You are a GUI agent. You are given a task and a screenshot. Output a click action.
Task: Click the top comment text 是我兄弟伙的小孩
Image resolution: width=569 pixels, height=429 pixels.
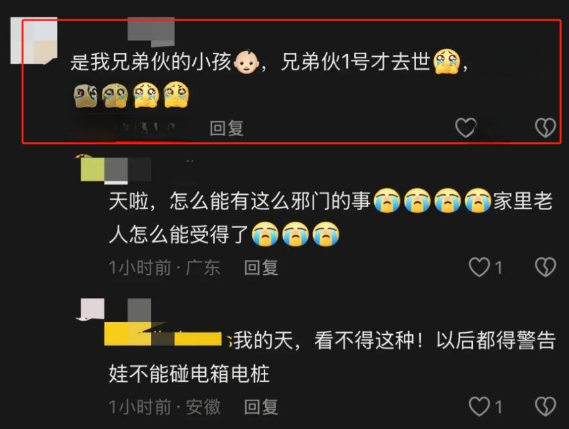click(150, 62)
